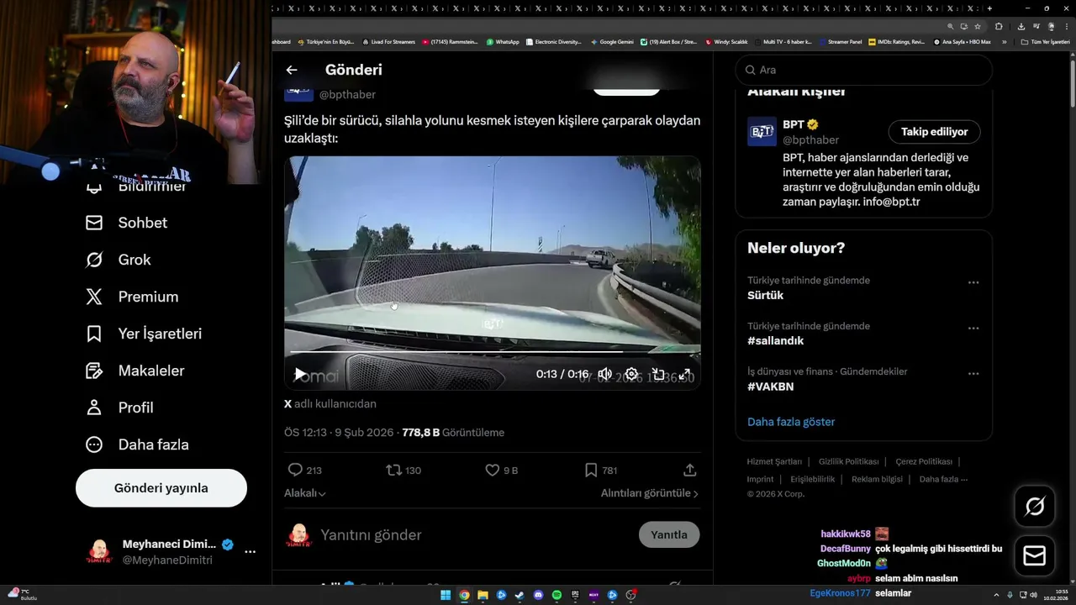The height and width of the screenshot is (605, 1076).
Task: Click the reply icon with 213
Action: coord(304,470)
